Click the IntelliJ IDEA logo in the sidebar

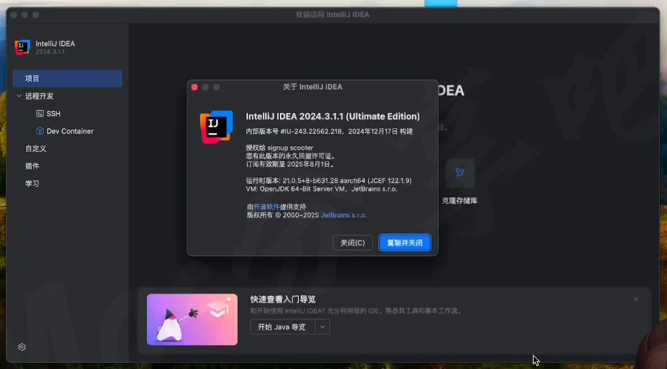point(22,47)
